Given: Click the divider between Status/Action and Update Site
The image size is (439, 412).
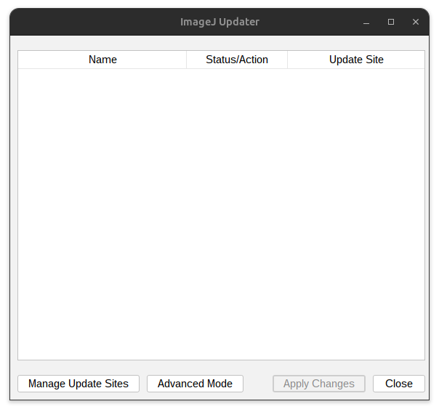Looking at the screenshot, I should point(288,60).
